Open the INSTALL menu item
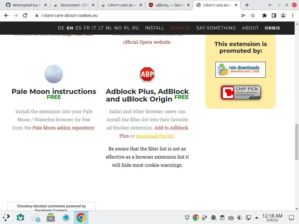 coord(154,28)
